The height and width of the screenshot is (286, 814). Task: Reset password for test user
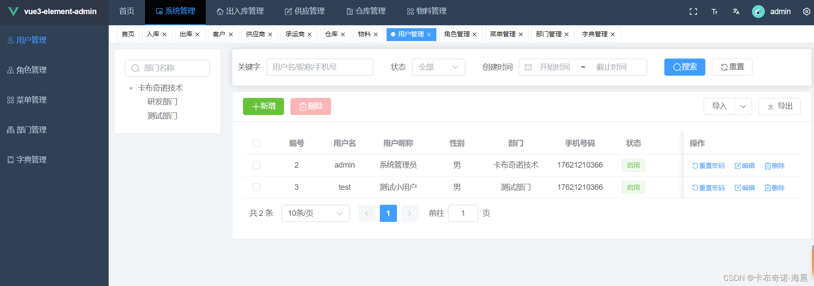click(708, 188)
